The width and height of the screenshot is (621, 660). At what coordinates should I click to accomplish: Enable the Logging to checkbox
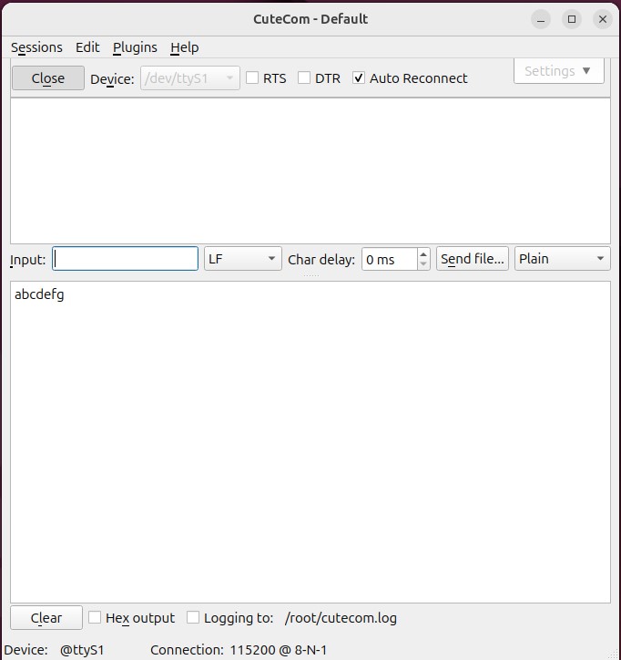coord(230,618)
